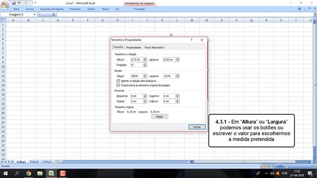Adjust the Direita crop spinner
The image size is (317, 178).
point(145,101)
